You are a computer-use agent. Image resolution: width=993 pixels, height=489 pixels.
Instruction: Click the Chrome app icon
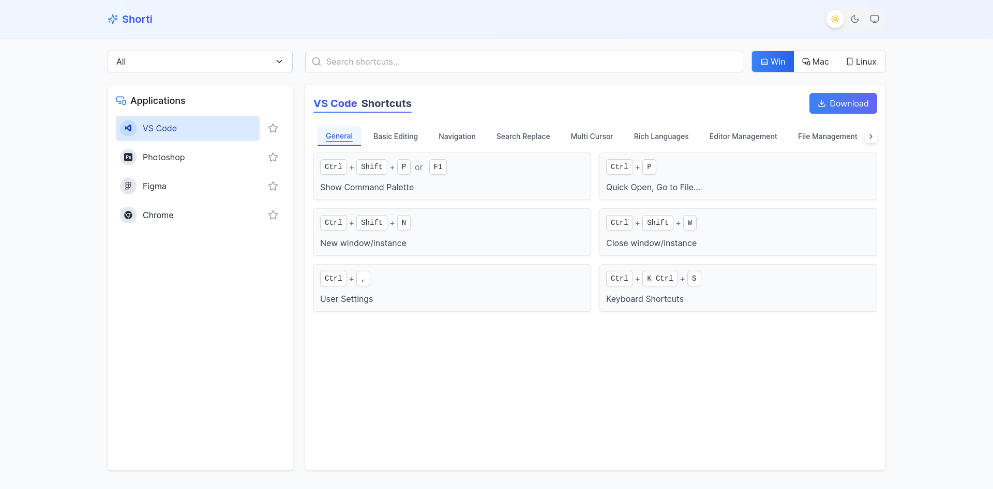pyautogui.click(x=128, y=215)
